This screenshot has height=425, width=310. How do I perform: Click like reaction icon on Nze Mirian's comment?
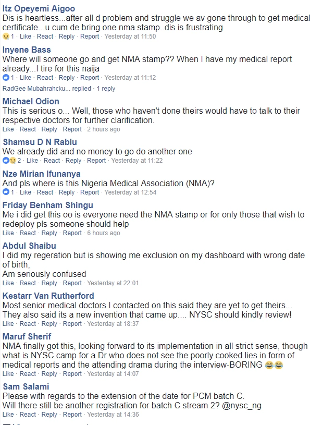[x=6, y=192]
